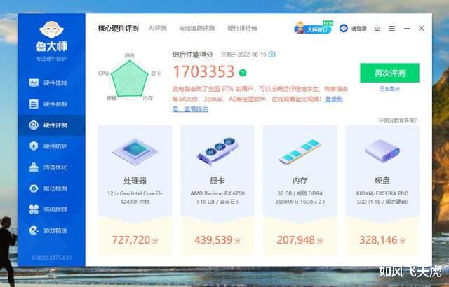Click the 评测于 2022-08-19 date text
Screen dimensions: 449x287
tap(243, 55)
